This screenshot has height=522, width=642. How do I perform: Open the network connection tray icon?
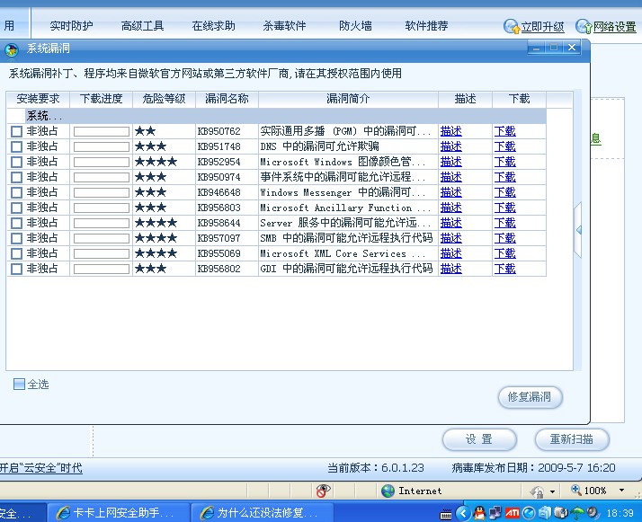(495, 513)
